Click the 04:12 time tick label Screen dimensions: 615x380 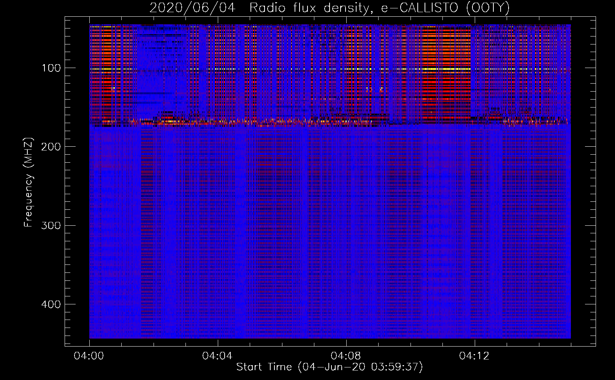tap(474, 356)
